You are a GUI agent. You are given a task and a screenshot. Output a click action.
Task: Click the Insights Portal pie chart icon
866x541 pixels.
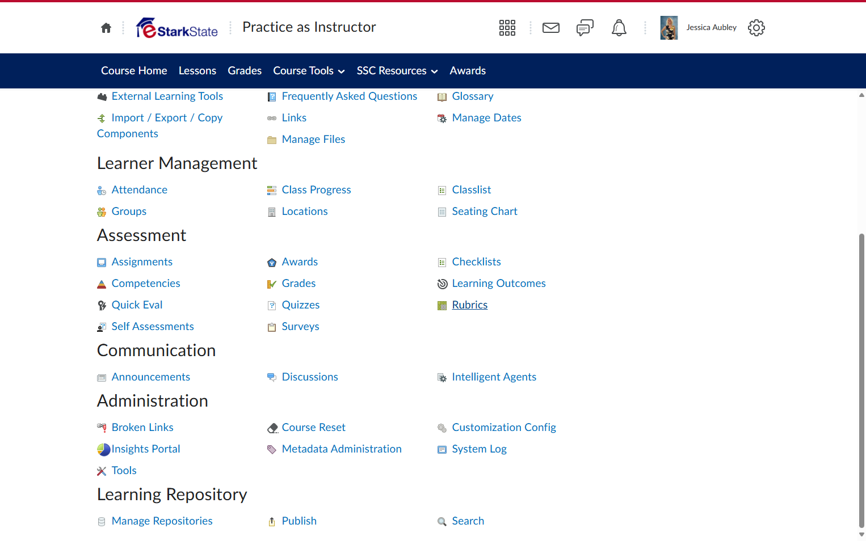104,450
